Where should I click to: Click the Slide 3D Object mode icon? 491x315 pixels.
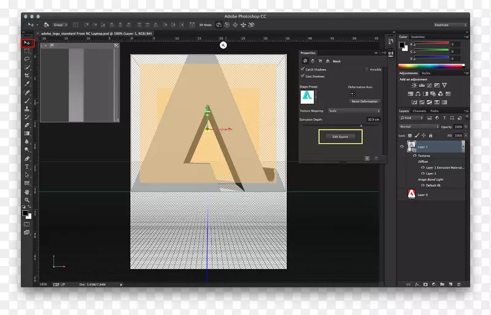click(x=243, y=25)
